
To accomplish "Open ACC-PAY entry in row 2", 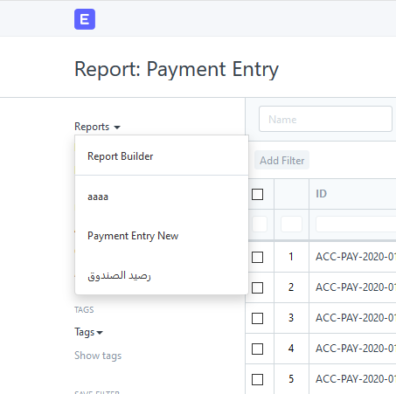I will pos(356,287).
